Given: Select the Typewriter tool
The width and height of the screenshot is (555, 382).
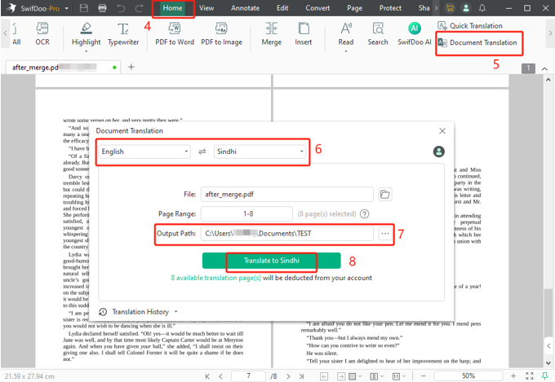Looking at the screenshot, I should [x=123, y=33].
